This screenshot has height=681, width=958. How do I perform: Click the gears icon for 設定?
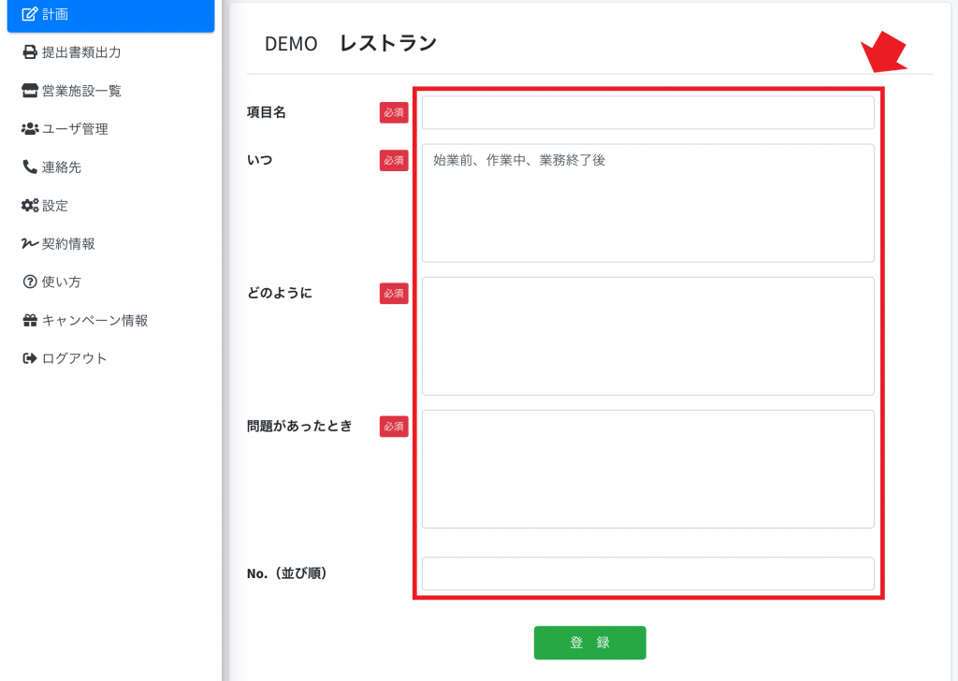pyautogui.click(x=30, y=206)
